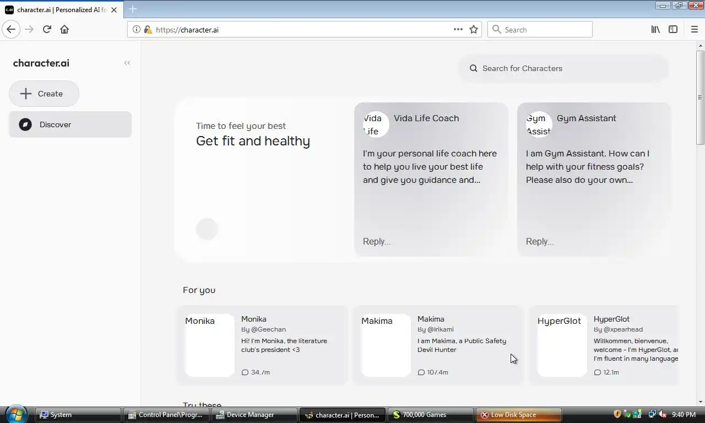This screenshot has height=423, width=705.
Task: Switch to 700,000 Games taskbar window
Action: click(x=431, y=415)
